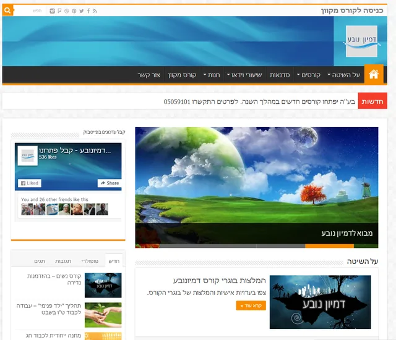Screen dimensions: 396x340
Task: Open כניסה לקורס מקוון link at top
Action: (x=352, y=10)
